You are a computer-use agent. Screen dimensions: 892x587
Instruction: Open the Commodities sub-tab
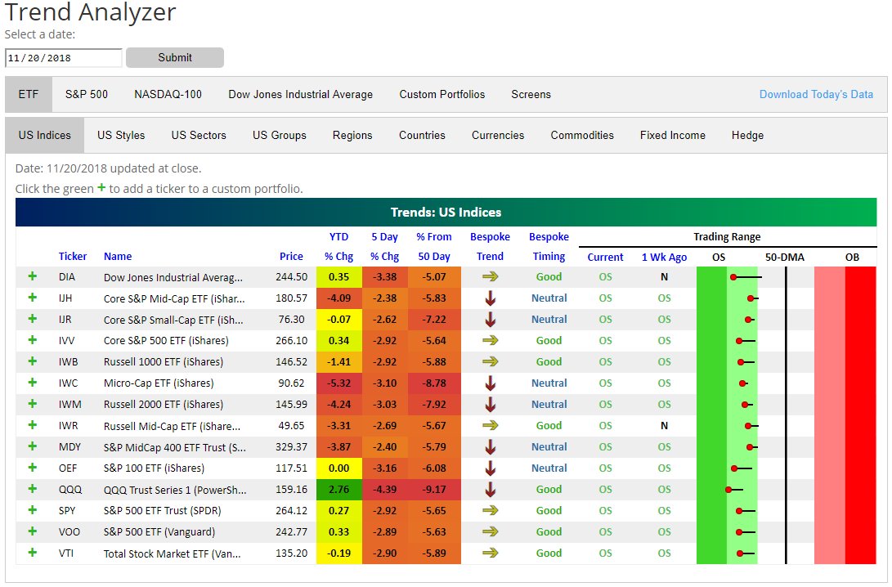pyautogui.click(x=582, y=136)
